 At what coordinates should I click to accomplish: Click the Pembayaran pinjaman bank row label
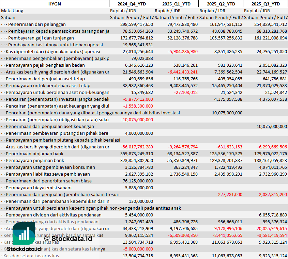click(x=35, y=160)
